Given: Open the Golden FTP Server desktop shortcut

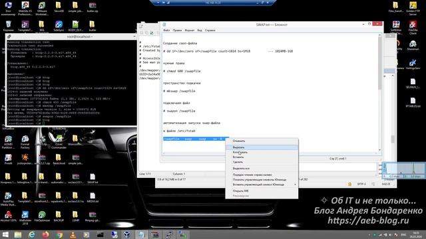Looking at the screenshot, I should 413,8.
